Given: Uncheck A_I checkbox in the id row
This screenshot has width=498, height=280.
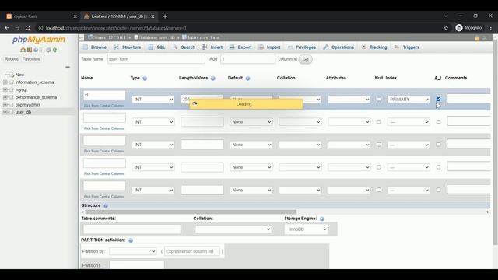Looking at the screenshot, I should [438, 99].
